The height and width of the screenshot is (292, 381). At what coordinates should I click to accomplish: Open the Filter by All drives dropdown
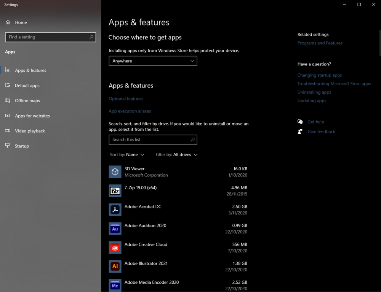pyautogui.click(x=176, y=155)
